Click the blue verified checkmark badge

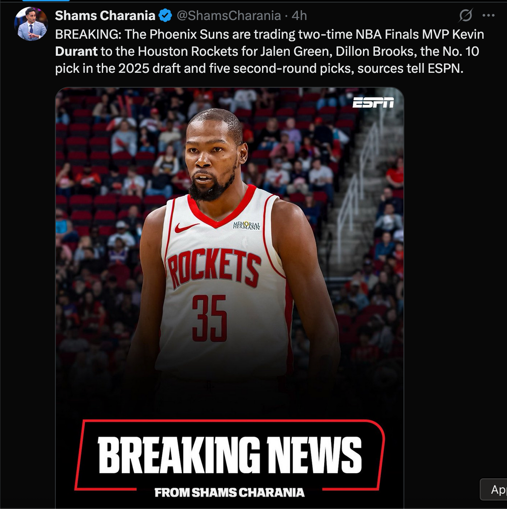click(165, 16)
